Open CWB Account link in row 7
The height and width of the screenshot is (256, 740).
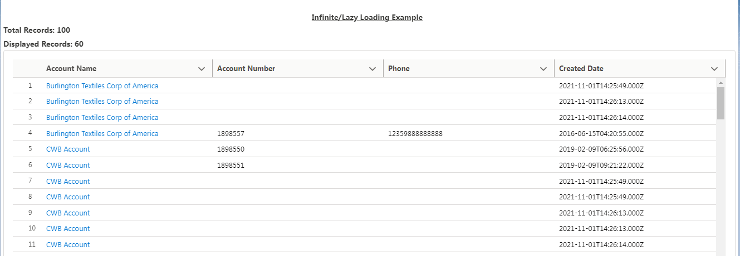coord(68,182)
